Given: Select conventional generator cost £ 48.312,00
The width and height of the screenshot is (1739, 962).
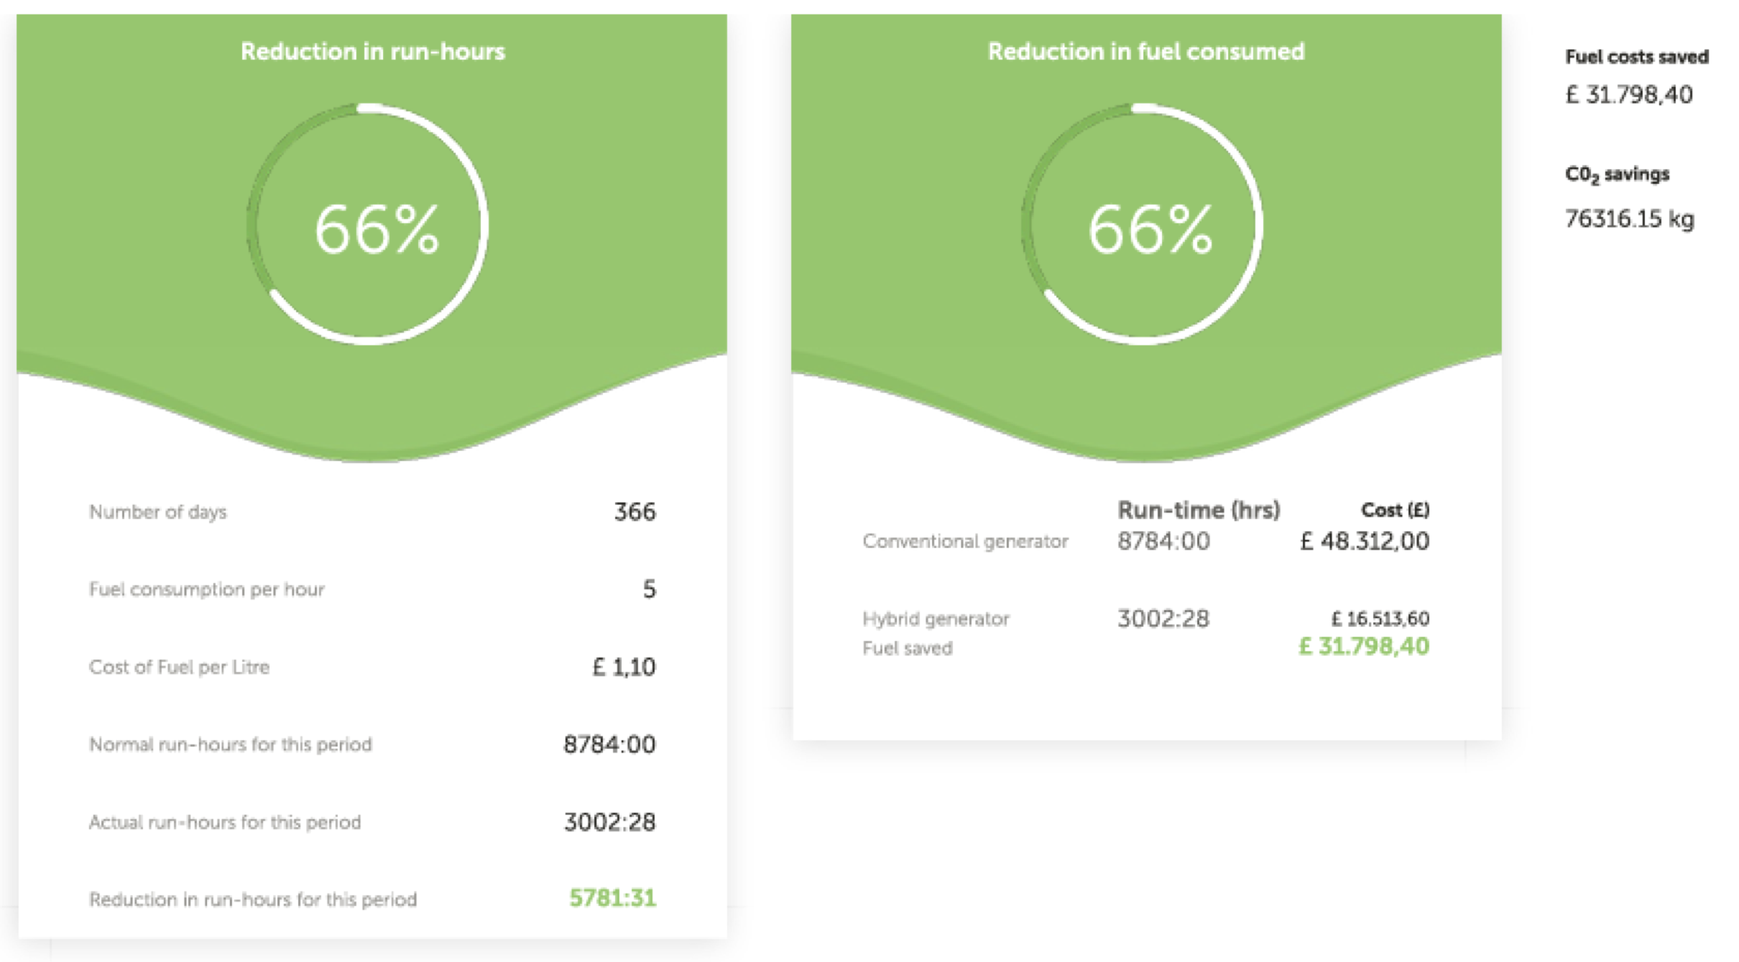Looking at the screenshot, I should (x=1365, y=541).
